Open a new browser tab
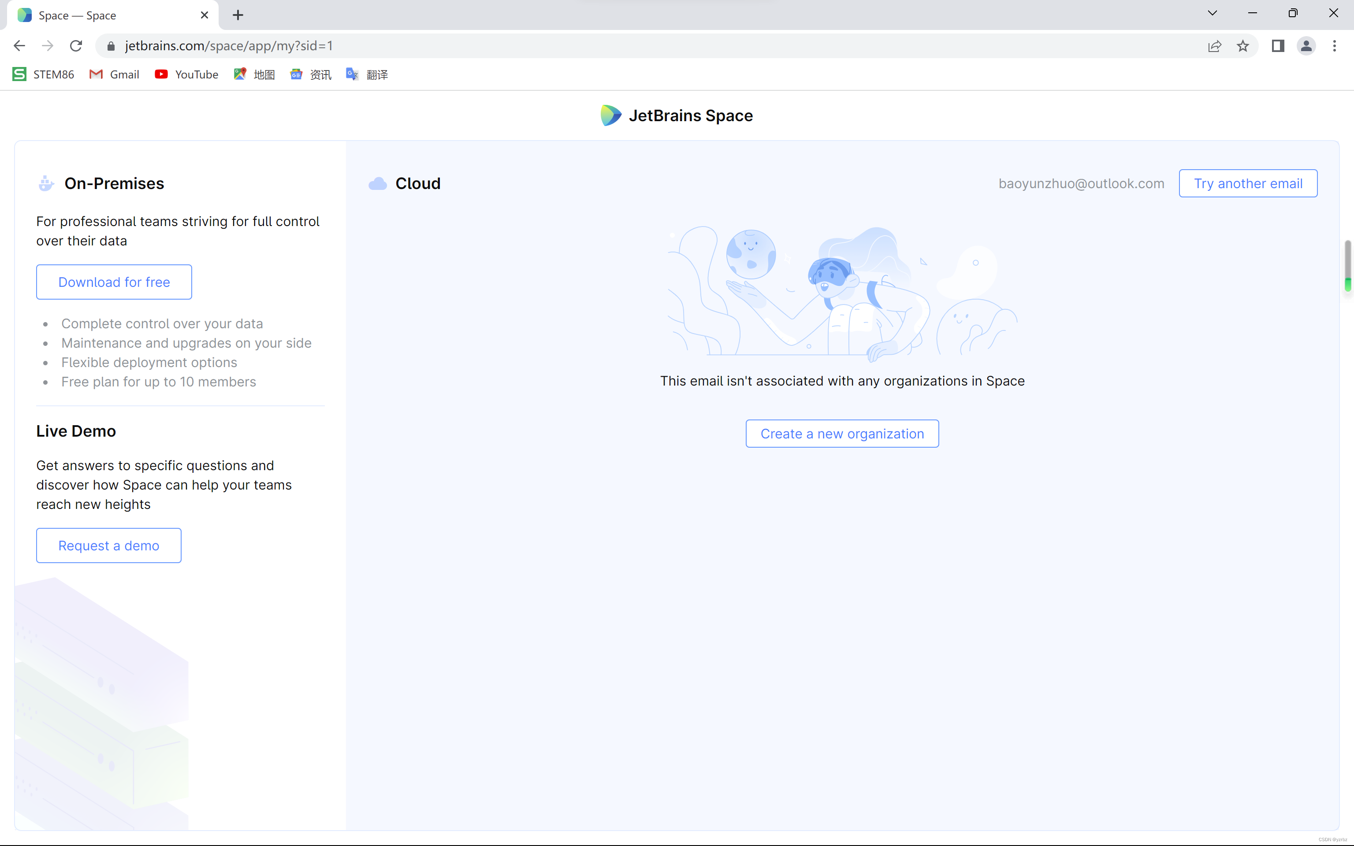Viewport: 1354px width, 846px height. pyautogui.click(x=238, y=15)
